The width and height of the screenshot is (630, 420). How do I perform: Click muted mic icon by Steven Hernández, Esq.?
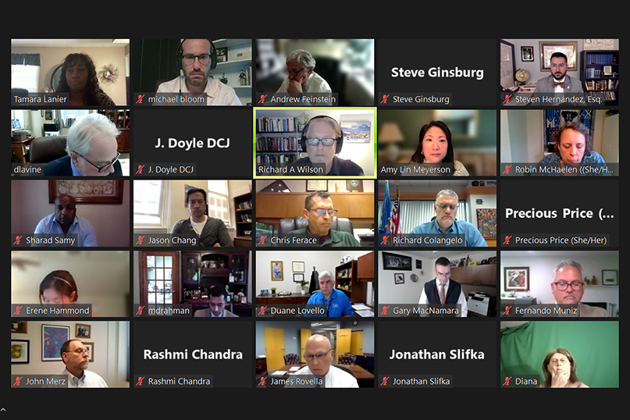(507, 99)
